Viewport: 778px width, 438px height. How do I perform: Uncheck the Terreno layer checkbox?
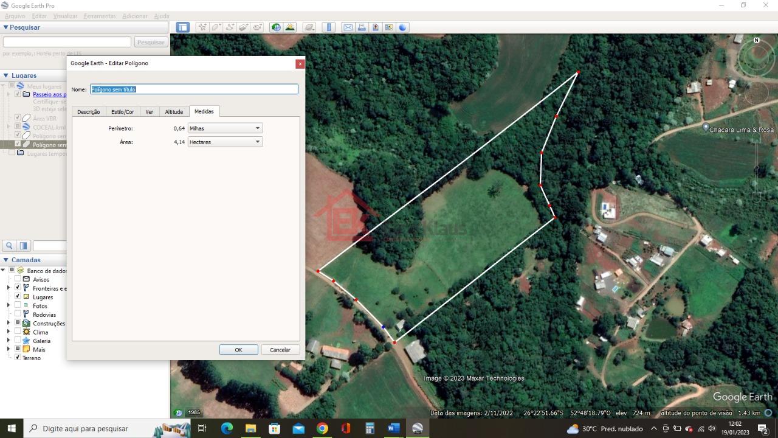[x=18, y=358]
